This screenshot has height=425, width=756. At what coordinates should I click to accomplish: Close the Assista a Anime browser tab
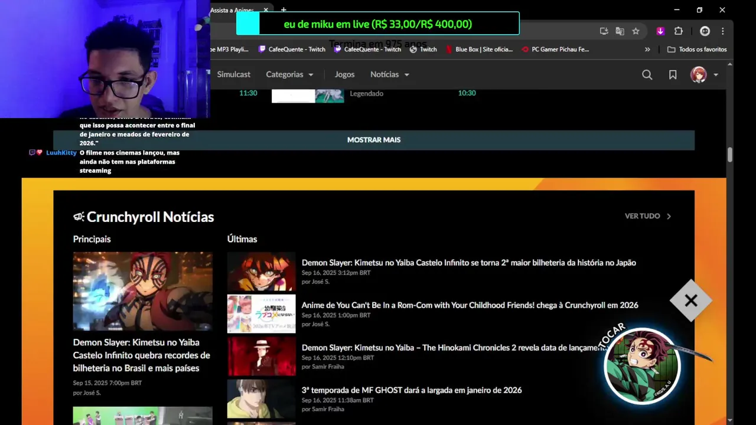click(x=266, y=10)
